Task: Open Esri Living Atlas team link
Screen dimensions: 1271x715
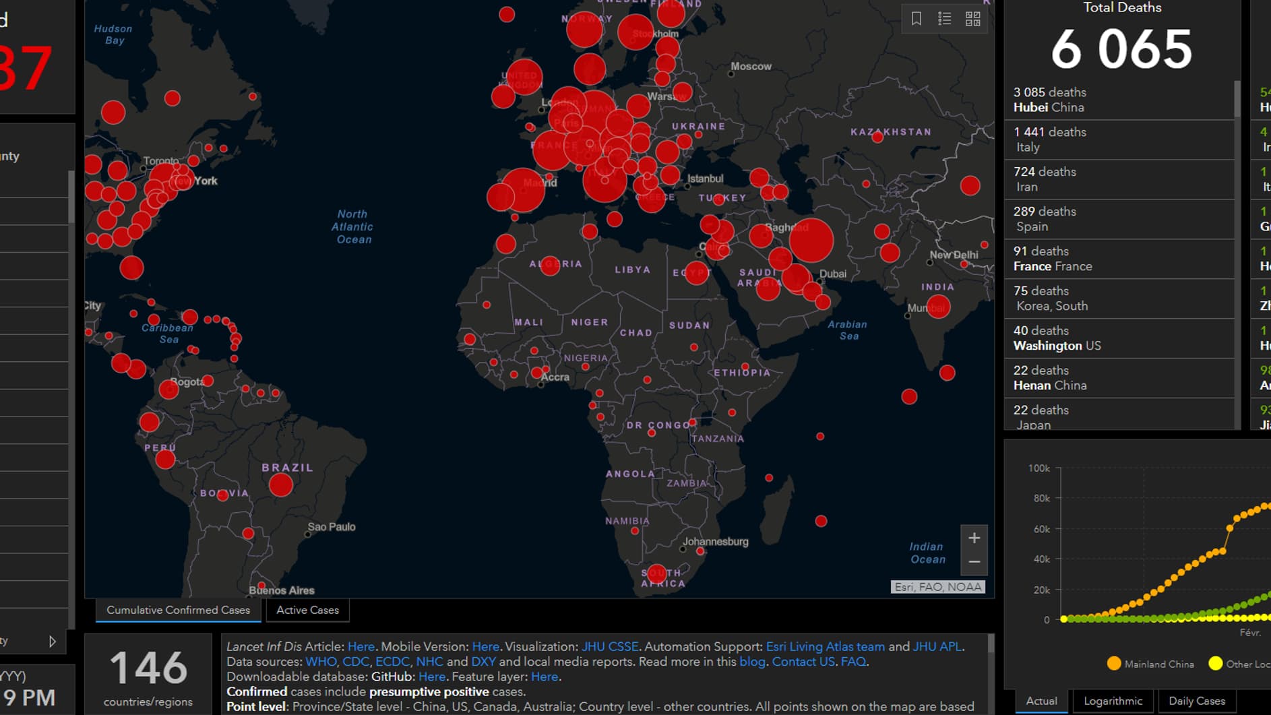Action: [x=825, y=646]
